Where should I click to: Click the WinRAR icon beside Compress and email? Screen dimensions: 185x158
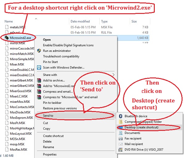tap(39, 92)
